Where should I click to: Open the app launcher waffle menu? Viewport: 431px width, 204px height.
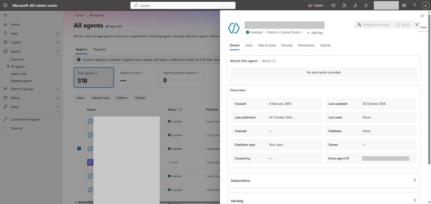(5, 5)
